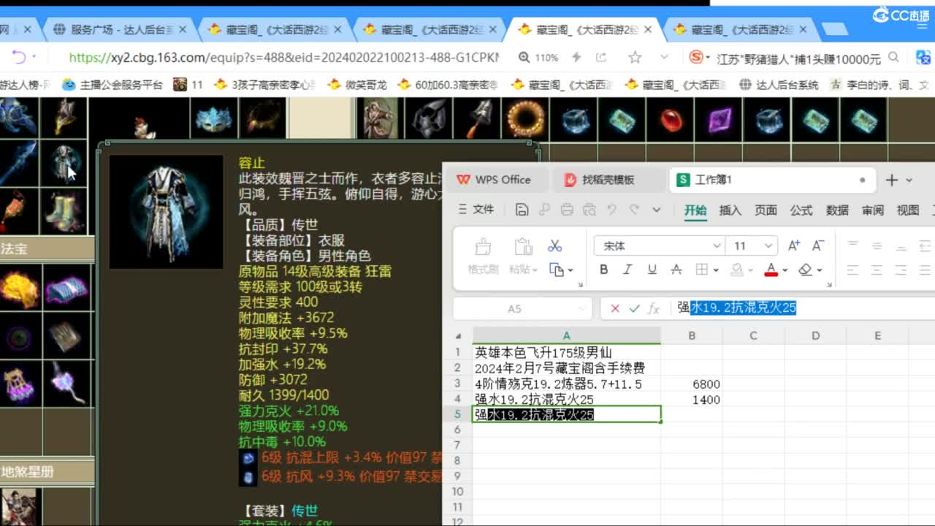935x526 pixels.
Task: Cut selection with the scissors icon
Action: pyautogui.click(x=555, y=246)
